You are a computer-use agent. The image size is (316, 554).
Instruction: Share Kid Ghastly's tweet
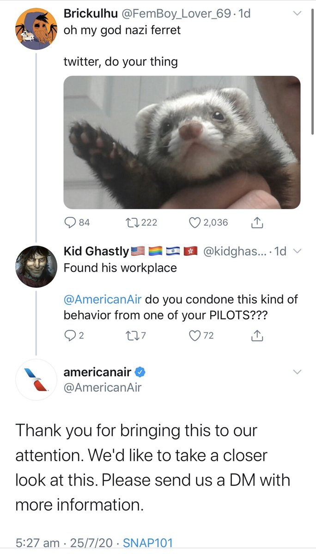[x=257, y=336]
